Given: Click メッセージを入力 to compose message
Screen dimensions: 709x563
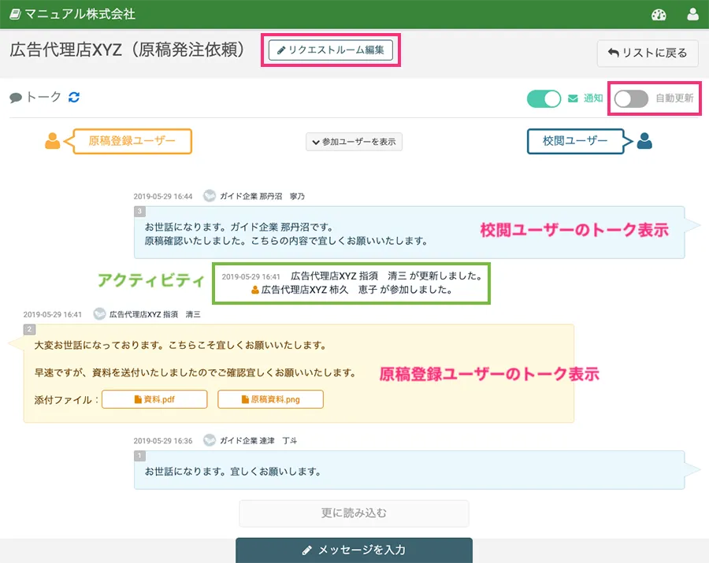Looking at the screenshot, I should pyautogui.click(x=354, y=550).
